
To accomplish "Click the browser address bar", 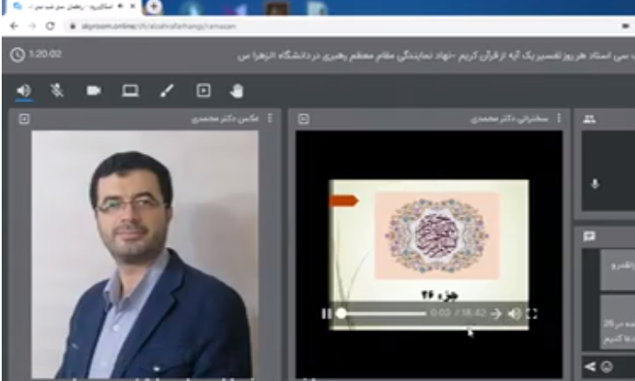I will point(261,26).
